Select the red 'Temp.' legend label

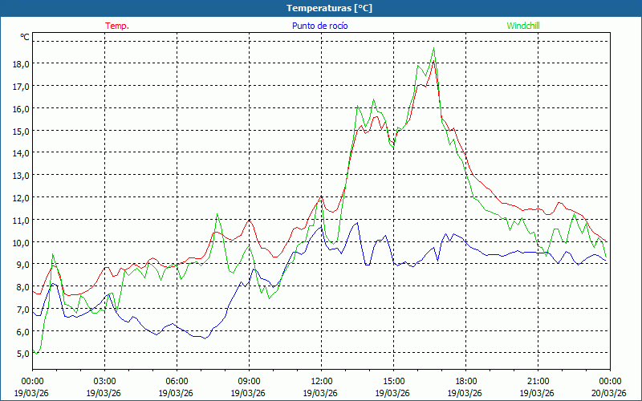tap(117, 26)
